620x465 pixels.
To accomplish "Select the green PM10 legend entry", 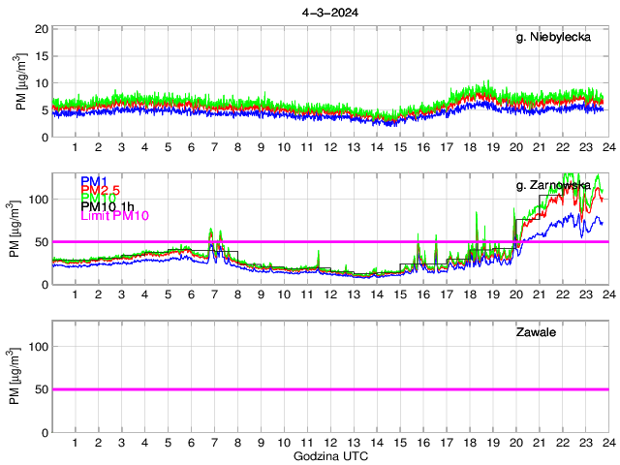I will [99, 198].
